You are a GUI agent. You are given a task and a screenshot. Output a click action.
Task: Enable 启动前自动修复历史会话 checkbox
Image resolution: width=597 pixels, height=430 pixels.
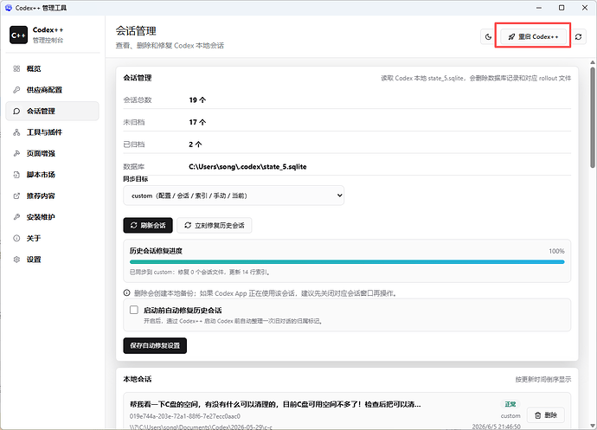pos(134,310)
